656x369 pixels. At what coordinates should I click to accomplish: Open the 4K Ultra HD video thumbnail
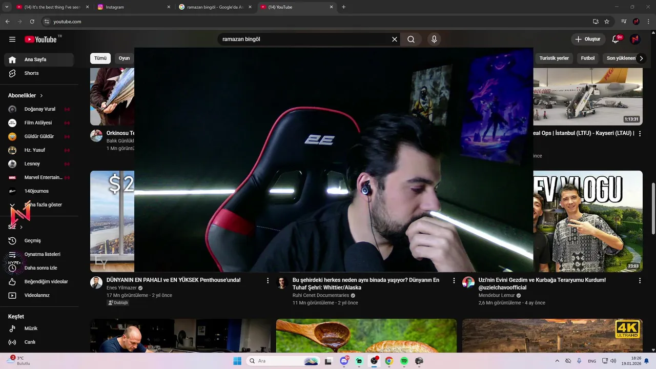552,336
